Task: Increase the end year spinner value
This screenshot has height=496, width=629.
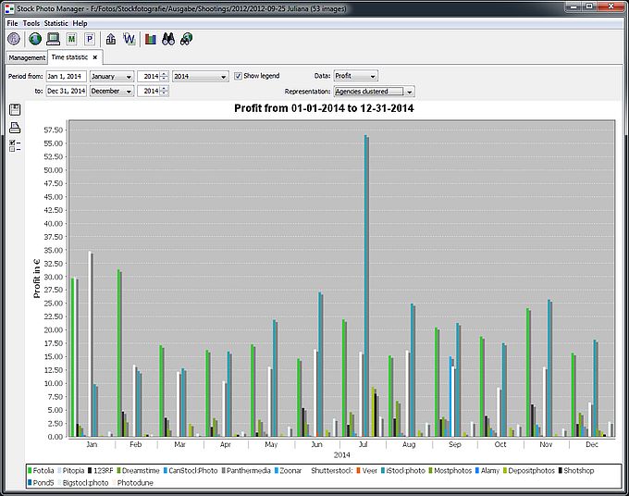Action: [164, 89]
